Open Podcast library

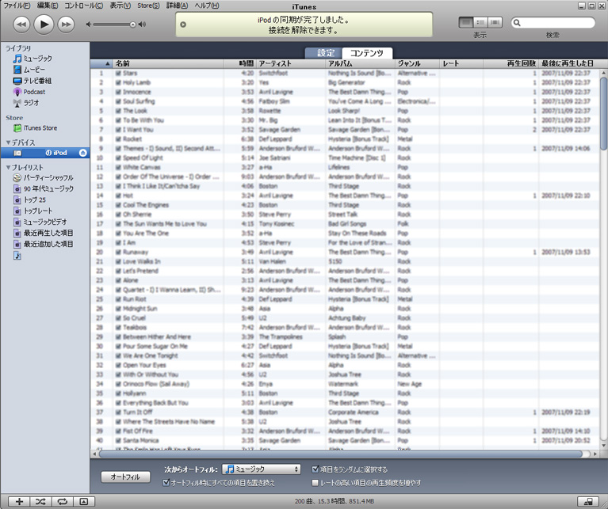pos(29,92)
